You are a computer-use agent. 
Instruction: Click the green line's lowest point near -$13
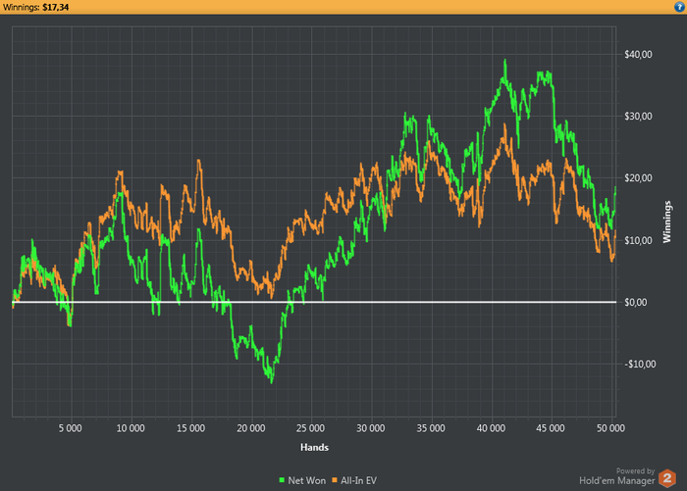272,382
